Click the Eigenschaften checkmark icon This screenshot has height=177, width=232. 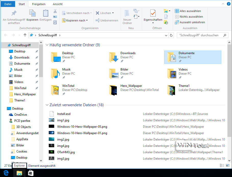point(153,13)
